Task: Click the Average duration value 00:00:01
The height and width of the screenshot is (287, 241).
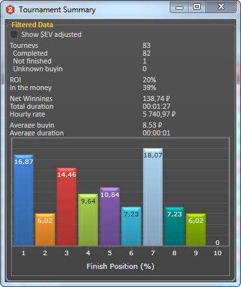Action: point(156,133)
